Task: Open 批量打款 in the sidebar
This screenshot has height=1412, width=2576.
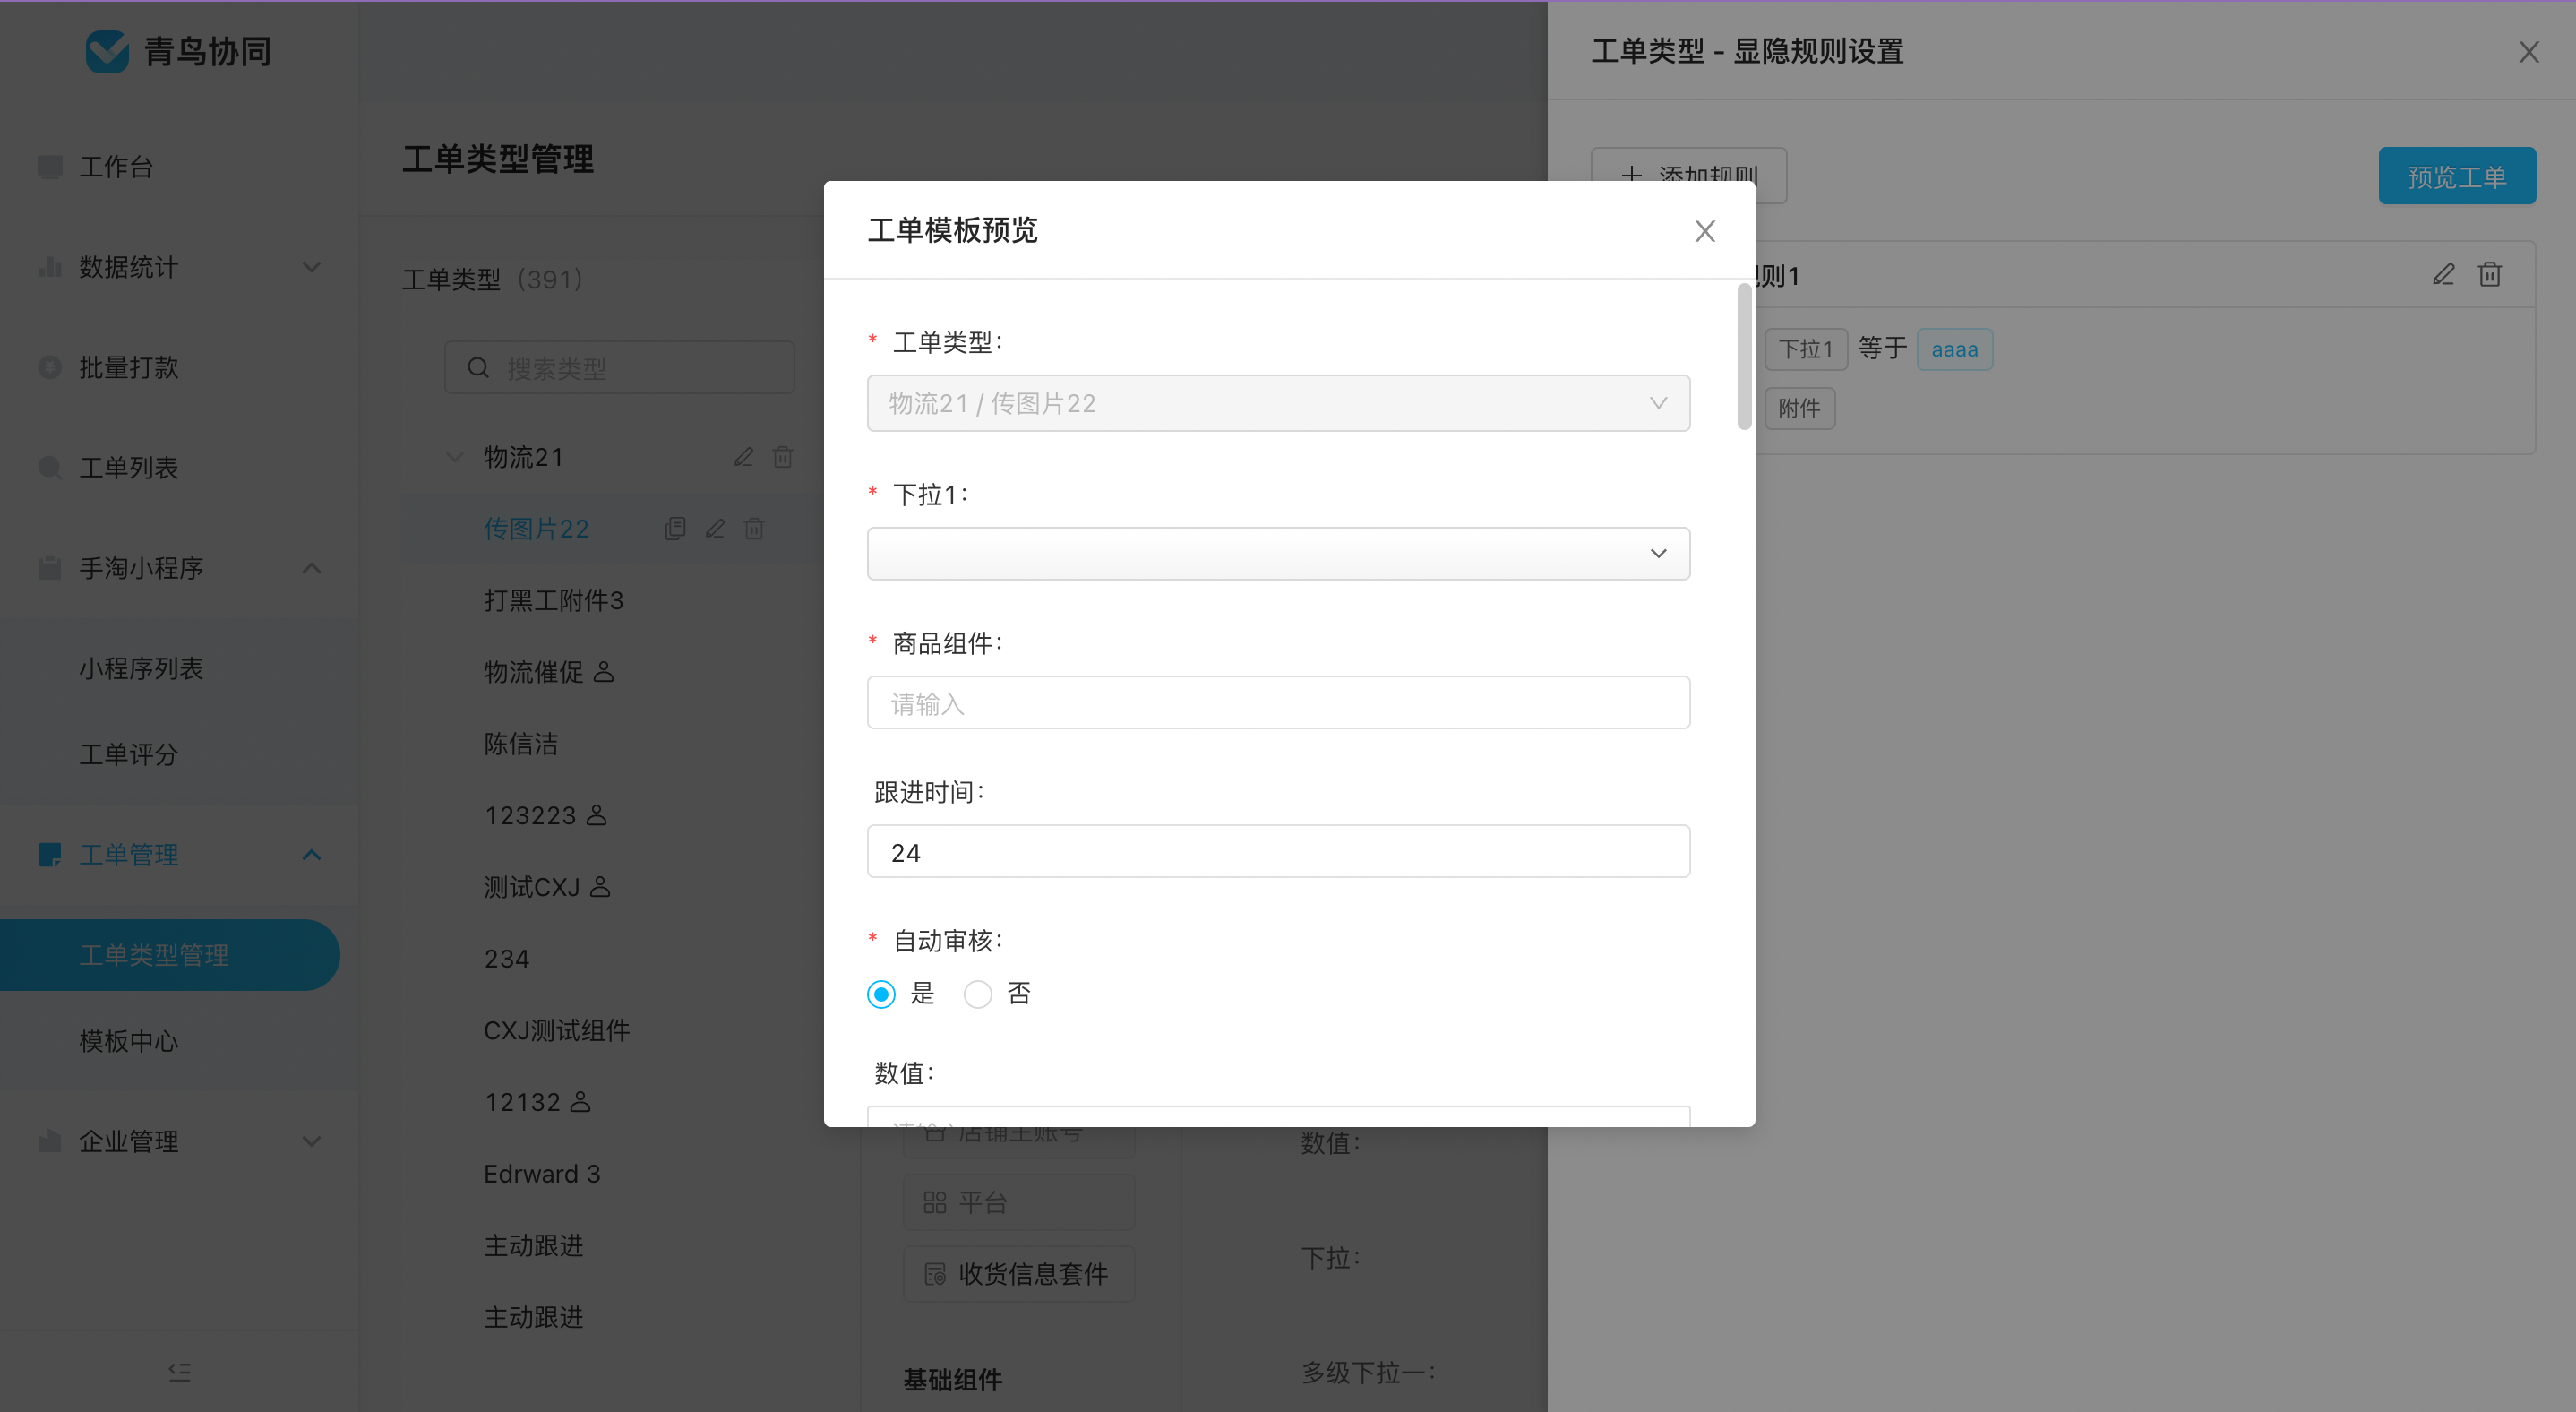Action: click(128, 367)
